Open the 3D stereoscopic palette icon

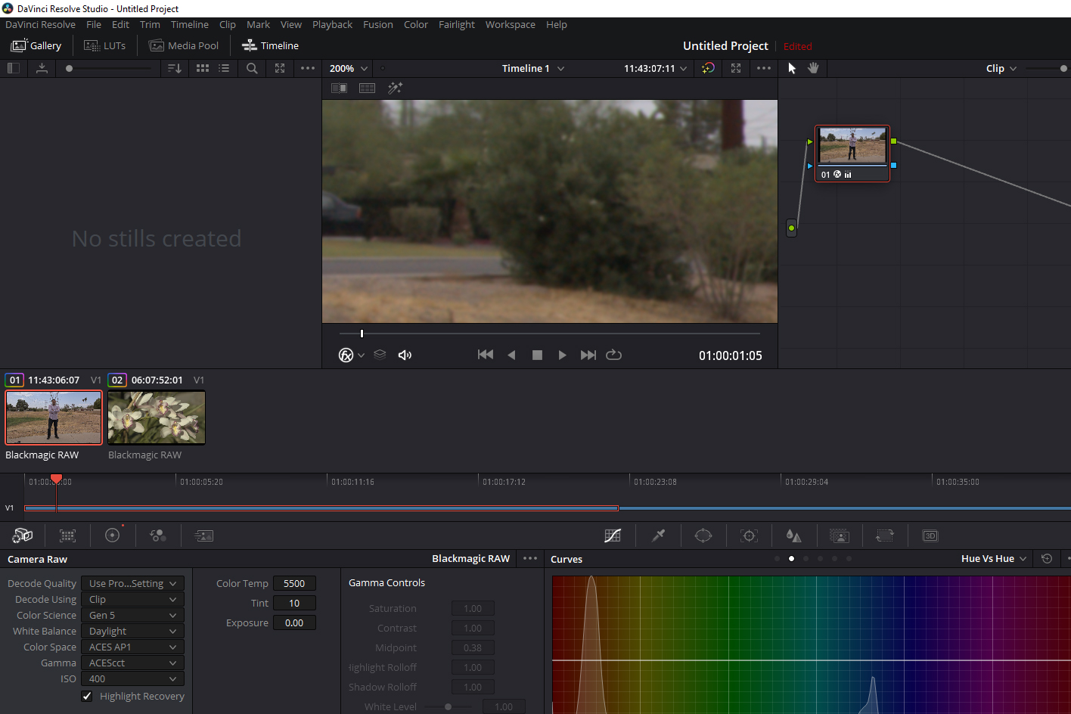coord(930,535)
